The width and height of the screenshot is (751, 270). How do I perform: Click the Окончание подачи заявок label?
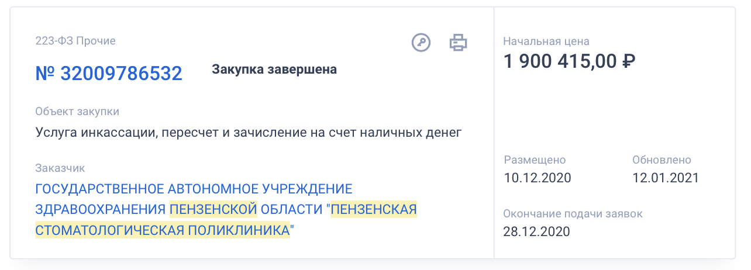573,214
